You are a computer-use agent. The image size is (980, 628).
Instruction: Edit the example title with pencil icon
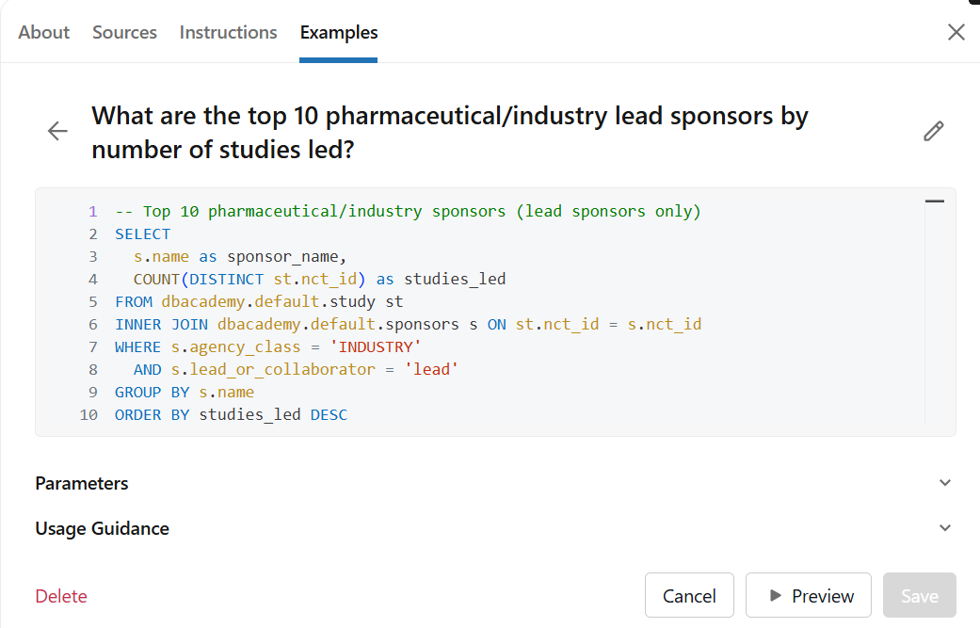pos(934,131)
